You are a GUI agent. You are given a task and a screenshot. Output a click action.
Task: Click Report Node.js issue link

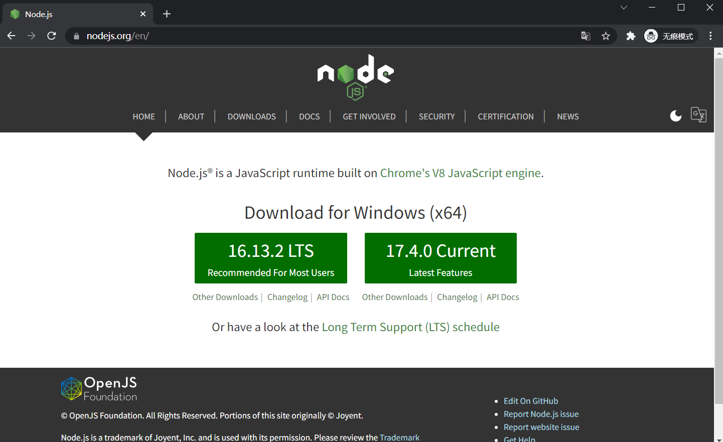coord(541,414)
